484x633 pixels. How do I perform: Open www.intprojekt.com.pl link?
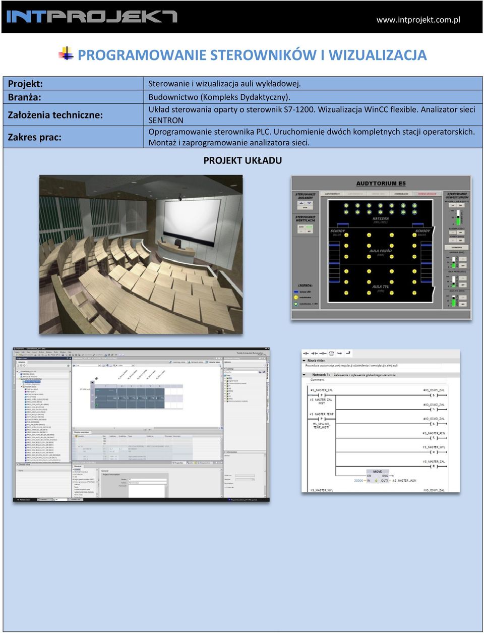click(x=418, y=20)
